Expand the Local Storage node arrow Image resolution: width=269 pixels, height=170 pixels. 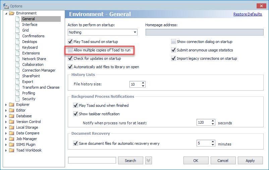tap(6, 128)
